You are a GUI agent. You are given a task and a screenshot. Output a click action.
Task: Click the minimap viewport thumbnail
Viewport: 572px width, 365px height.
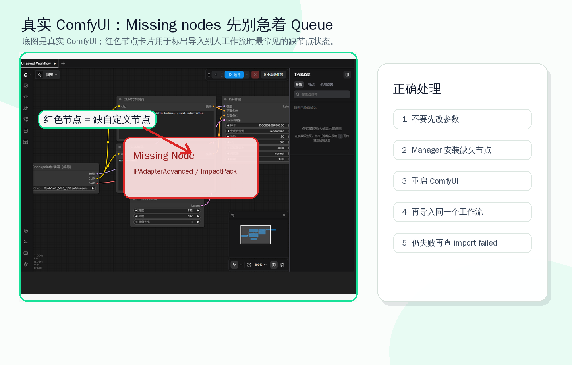click(255, 234)
